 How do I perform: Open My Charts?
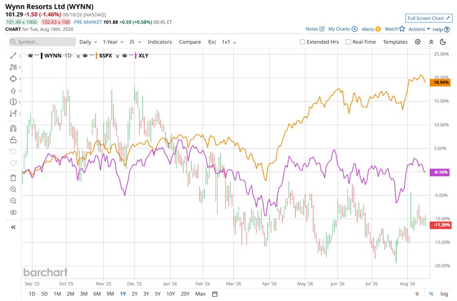click(343, 29)
